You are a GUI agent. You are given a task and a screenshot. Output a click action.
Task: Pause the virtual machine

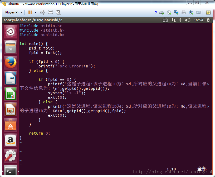click(30, 12)
